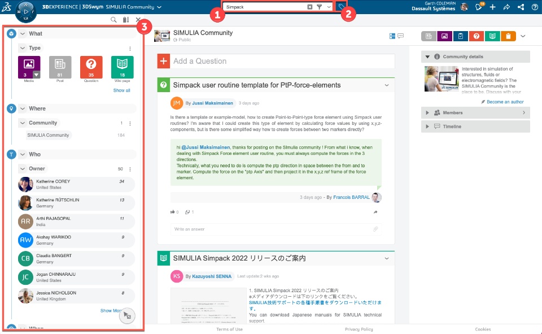
Task: Share the Simpack user routine question
Action: [375, 212]
